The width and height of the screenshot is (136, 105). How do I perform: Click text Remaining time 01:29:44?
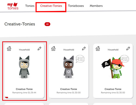[24, 93]
